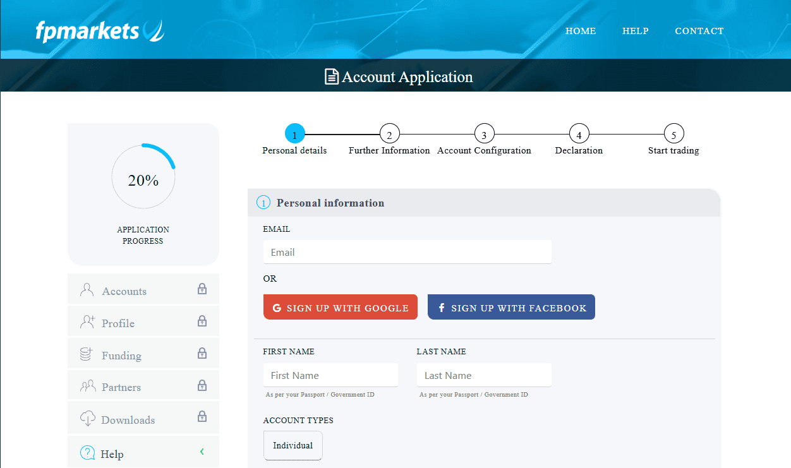Open Partners in the sidebar
Screen dimensions: 791x468
[x=143, y=385]
